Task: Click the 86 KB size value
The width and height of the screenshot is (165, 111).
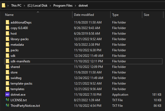Action: click(x=157, y=106)
